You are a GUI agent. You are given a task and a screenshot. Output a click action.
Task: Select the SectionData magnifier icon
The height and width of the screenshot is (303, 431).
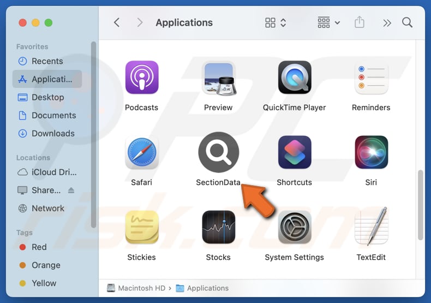coord(219,152)
